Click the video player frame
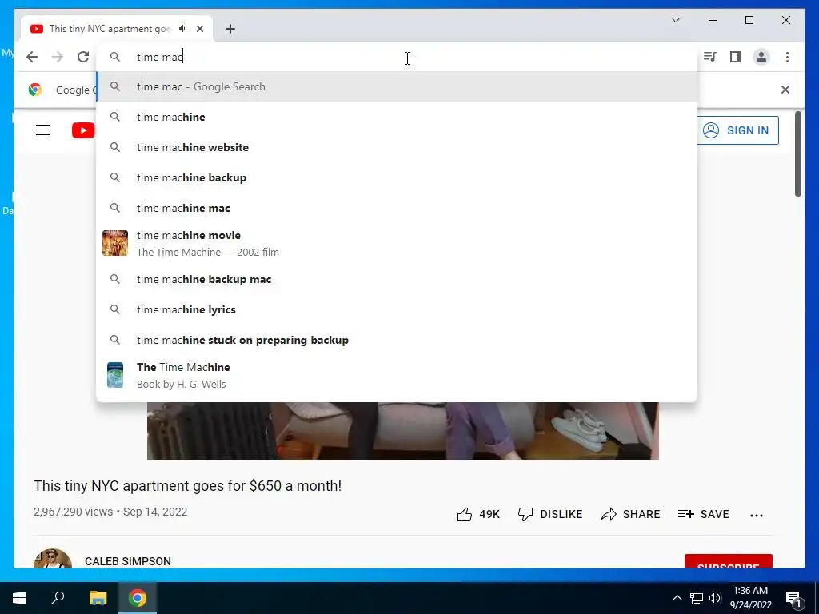Image resolution: width=819 pixels, height=614 pixels. 403,431
